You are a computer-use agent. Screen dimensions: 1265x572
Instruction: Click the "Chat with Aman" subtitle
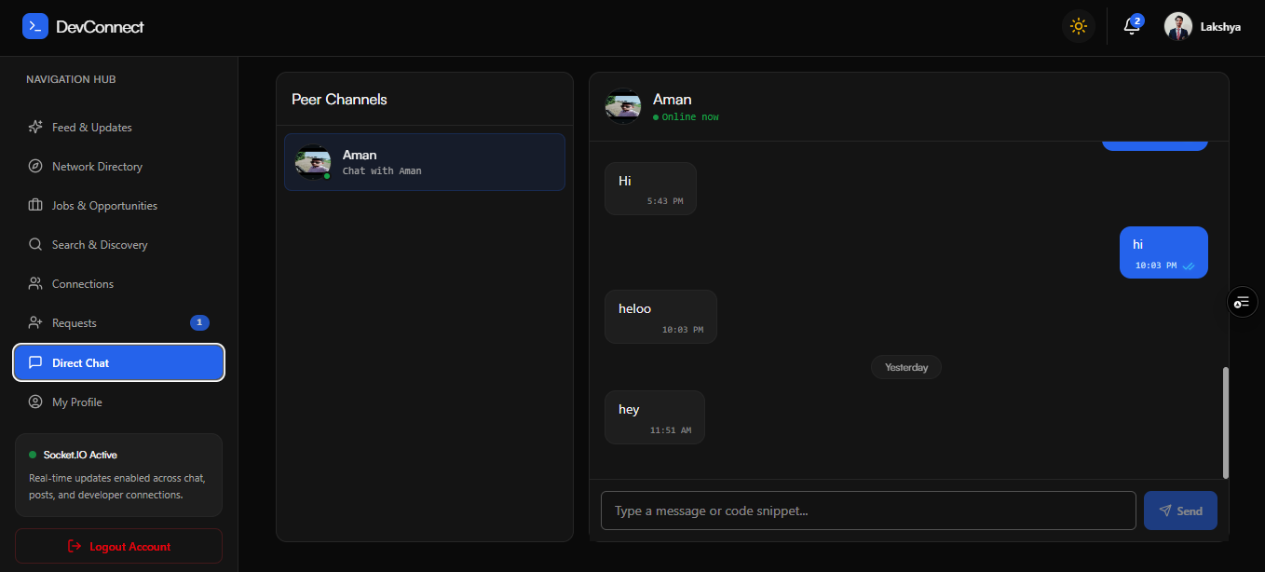click(382, 171)
